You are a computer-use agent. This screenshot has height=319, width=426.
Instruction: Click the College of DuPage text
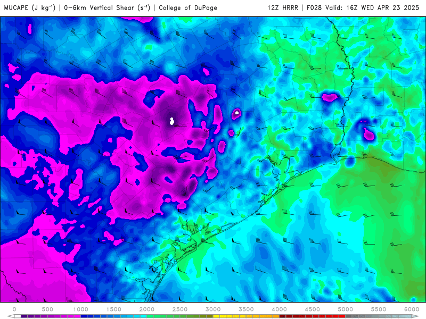(x=188, y=7)
